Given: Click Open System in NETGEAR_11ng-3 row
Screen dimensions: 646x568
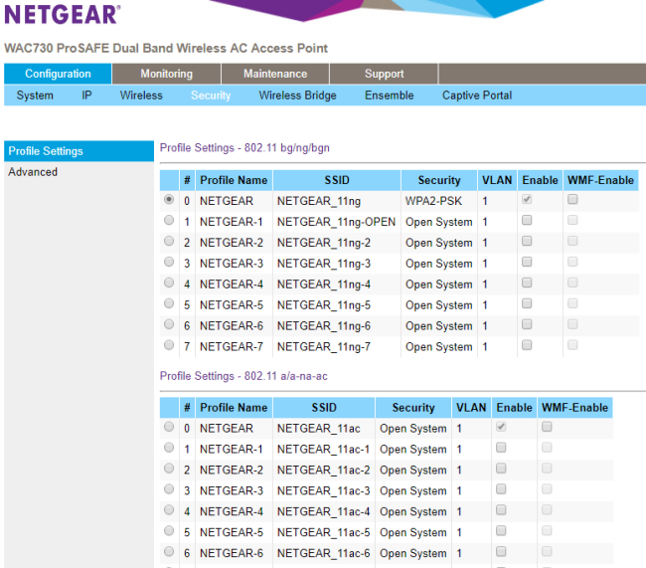Looking at the screenshot, I should [438, 264].
